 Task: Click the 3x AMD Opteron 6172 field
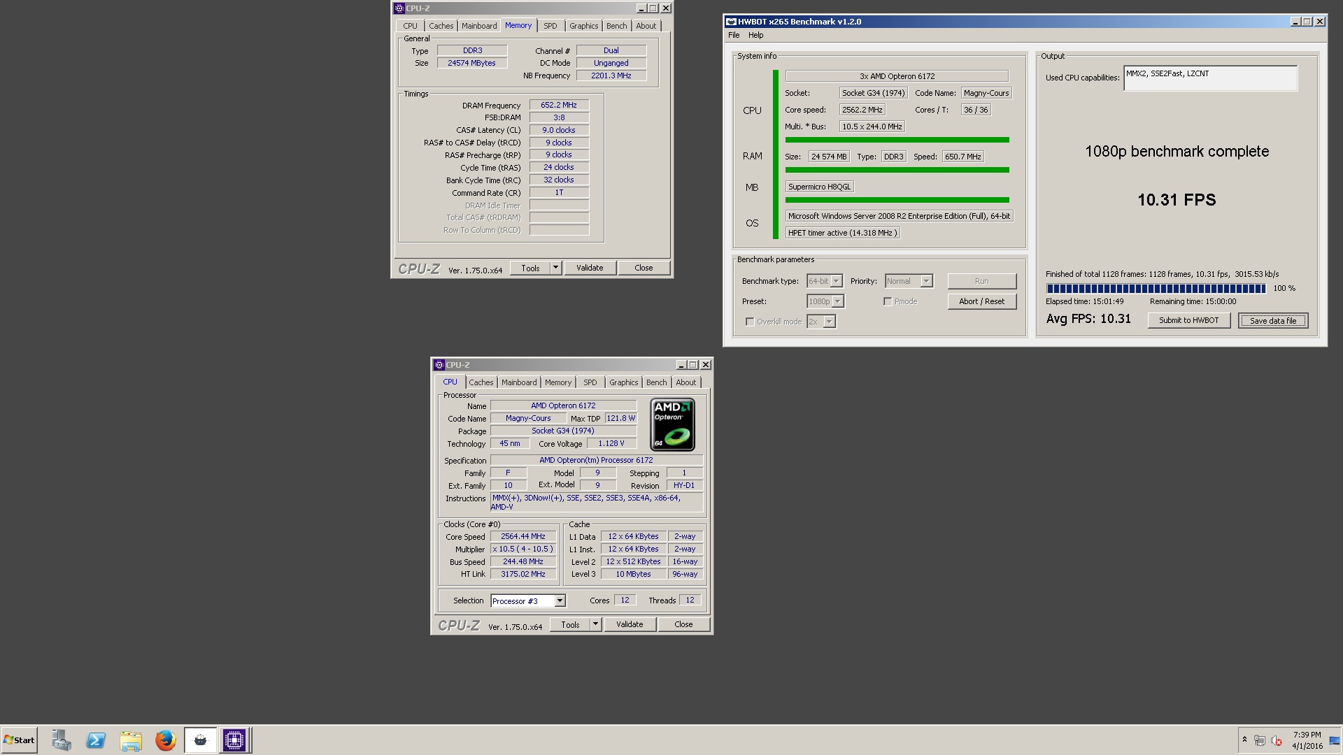897,76
